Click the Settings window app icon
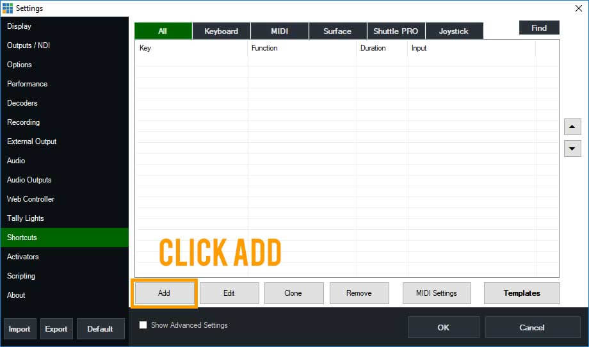589x347 pixels. tap(7, 8)
